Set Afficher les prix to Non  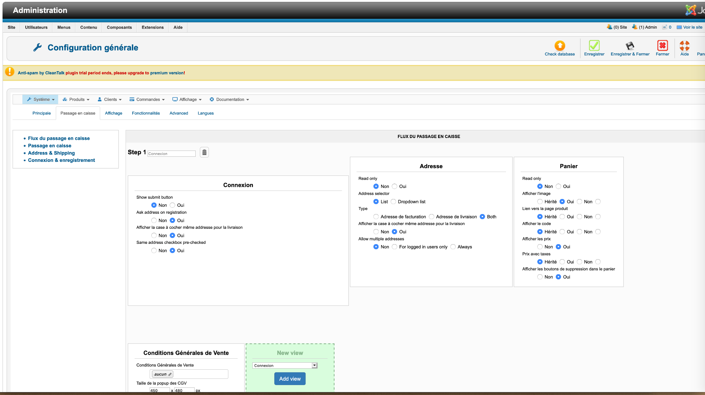[x=540, y=247]
